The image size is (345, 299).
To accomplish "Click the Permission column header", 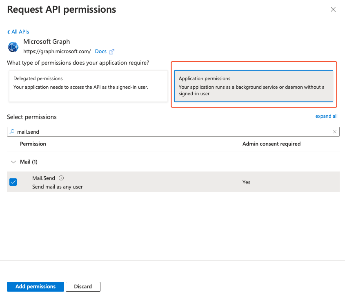I will click(33, 144).
